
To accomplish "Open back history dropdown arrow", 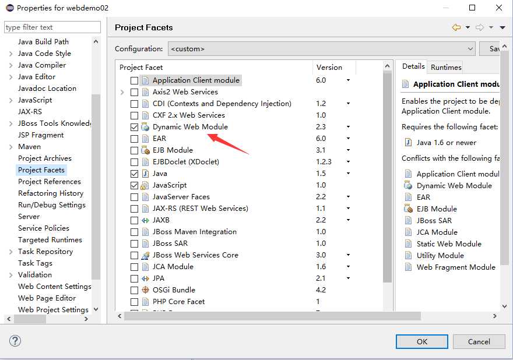I will point(468,27).
